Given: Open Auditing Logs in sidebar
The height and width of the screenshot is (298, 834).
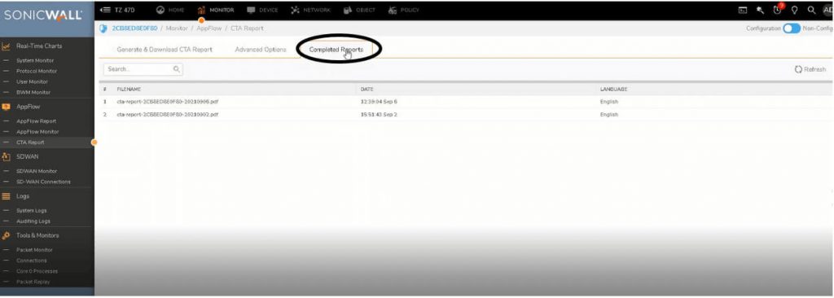Looking at the screenshot, I should coord(33,221).
